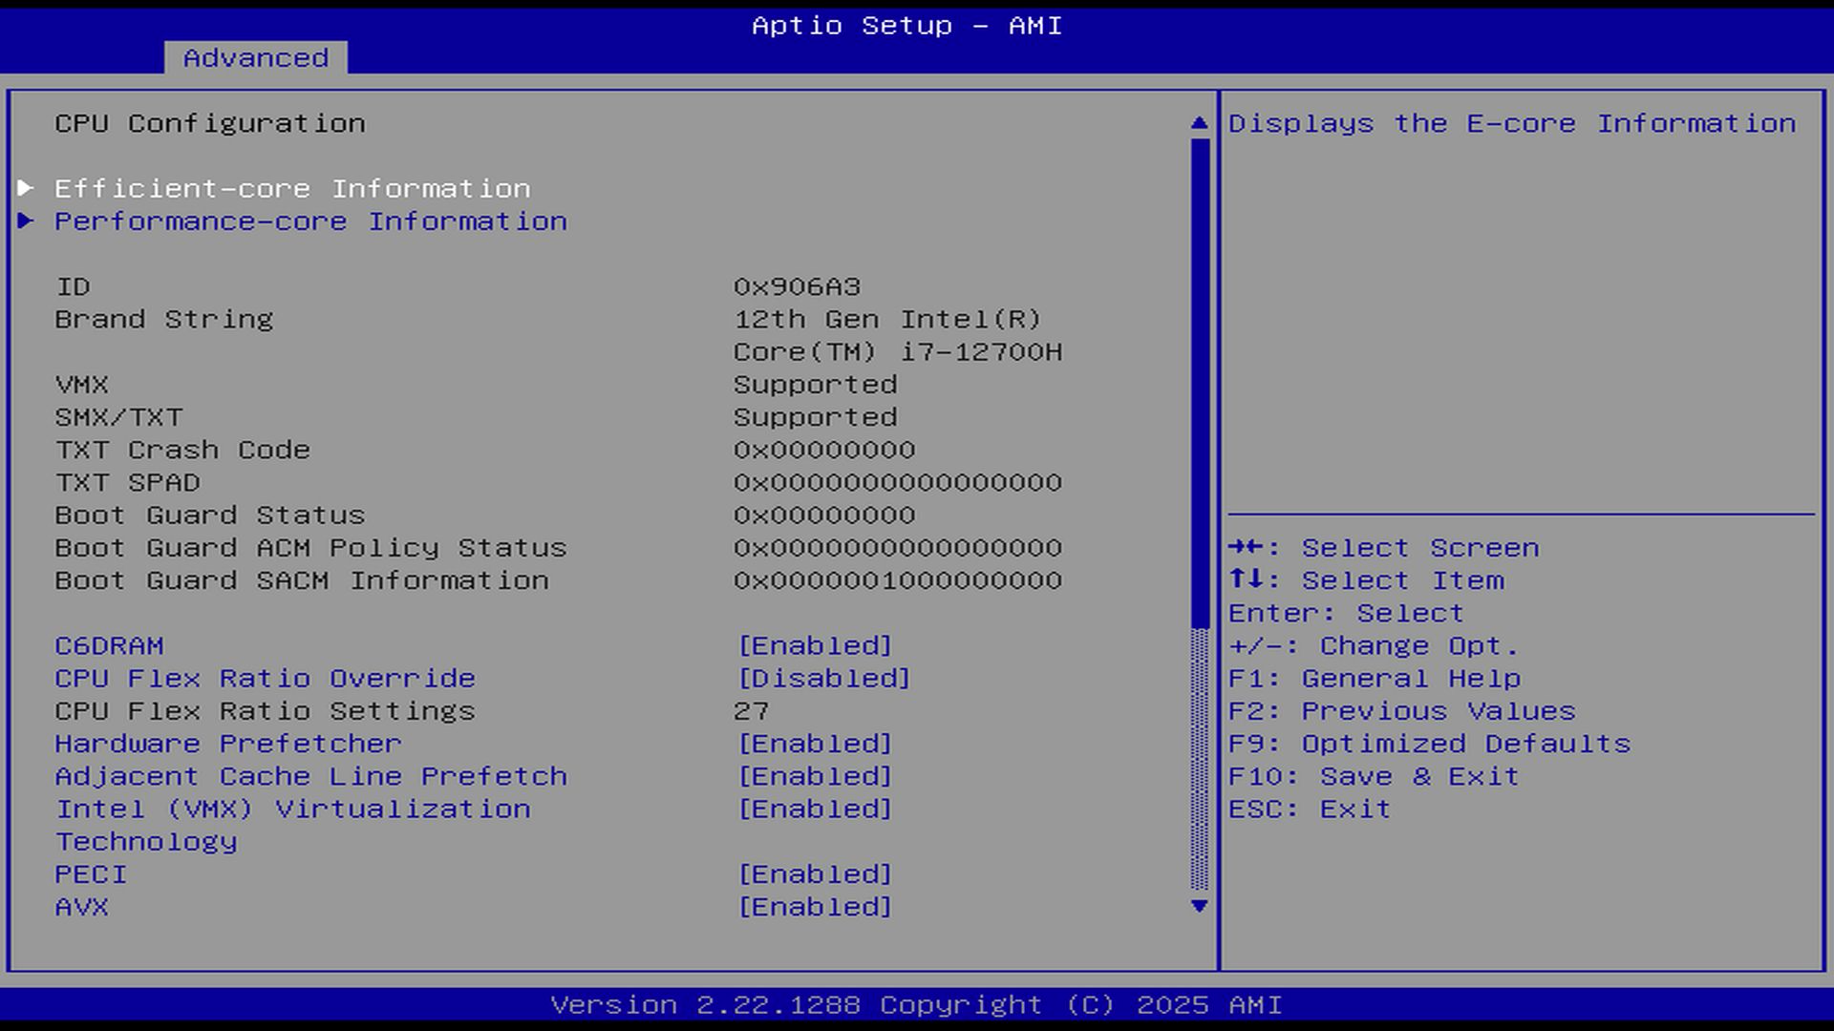Click arrow icon beside Performance-core Information

[x=26, y=221]
